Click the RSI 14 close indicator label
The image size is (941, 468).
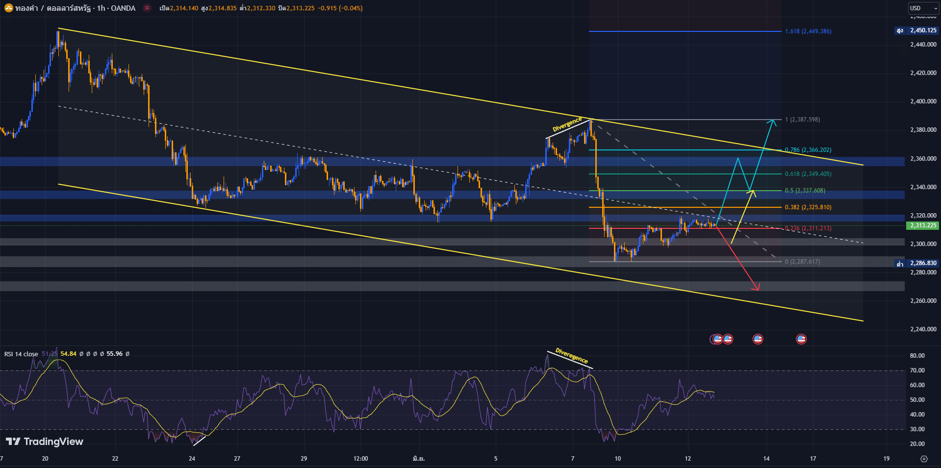click(21, 354)
